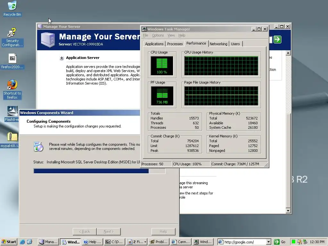Click the Status text 'Installing Microsoft SQL Server Desktop Edition'
The width and height of the screenshot is (328, 246).
pos(93,162)
